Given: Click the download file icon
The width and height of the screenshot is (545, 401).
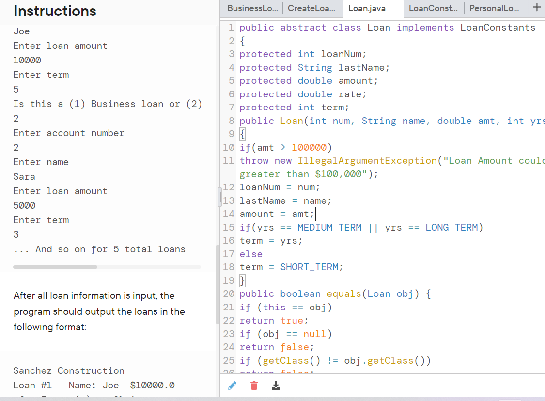Looking at the screenshot, I should (276, 386).
